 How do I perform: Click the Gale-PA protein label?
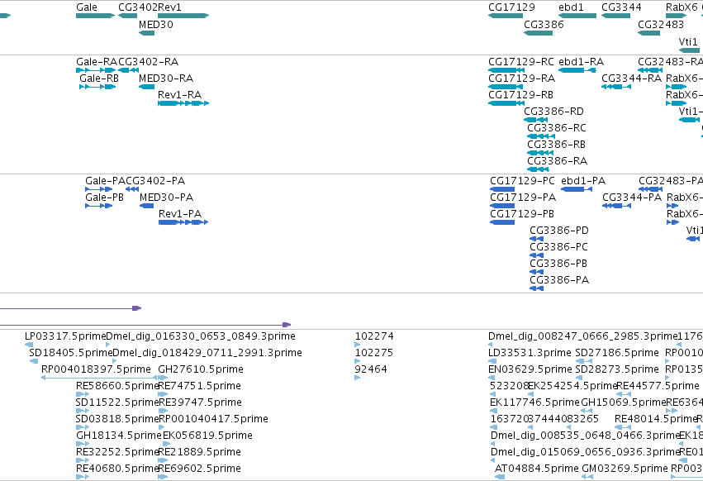coord(106,181)
